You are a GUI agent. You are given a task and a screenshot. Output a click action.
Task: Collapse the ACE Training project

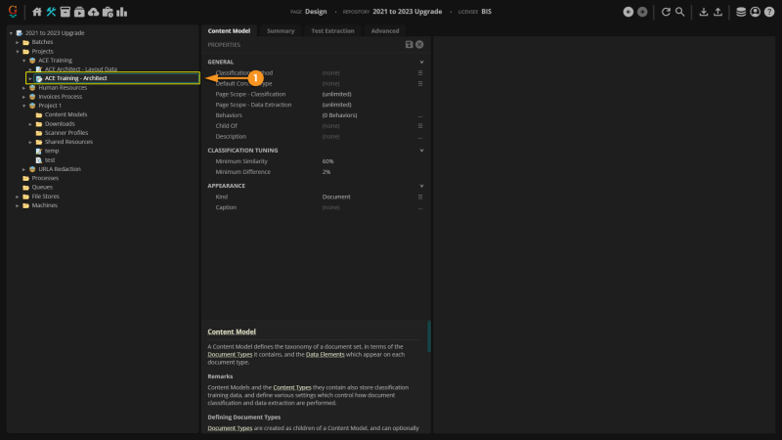pyautogui.click(x=23, y=61)
